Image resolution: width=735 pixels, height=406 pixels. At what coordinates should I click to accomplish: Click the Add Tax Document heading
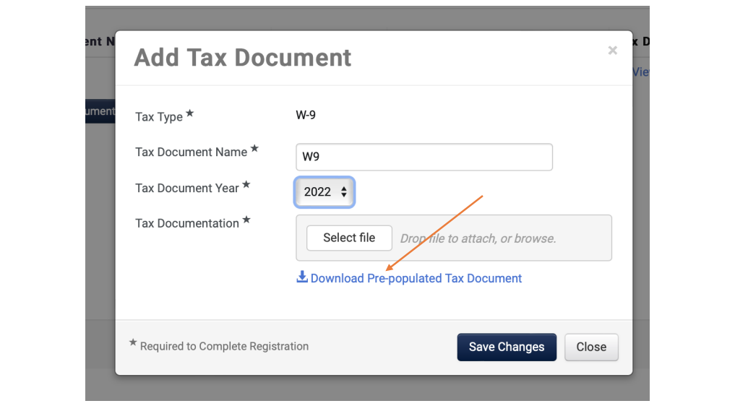(242, 58)
